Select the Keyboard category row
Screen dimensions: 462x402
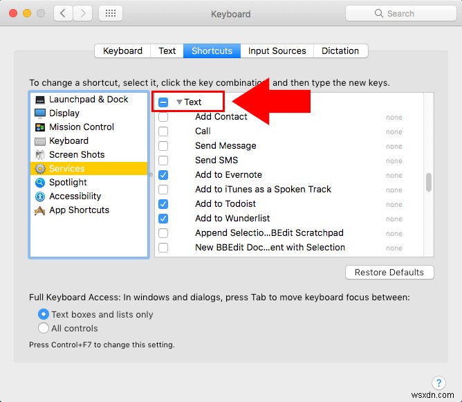[x=89, y=141]
